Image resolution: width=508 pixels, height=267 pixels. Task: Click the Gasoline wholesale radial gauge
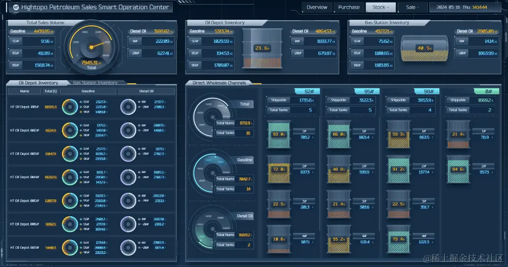[212, 173]
